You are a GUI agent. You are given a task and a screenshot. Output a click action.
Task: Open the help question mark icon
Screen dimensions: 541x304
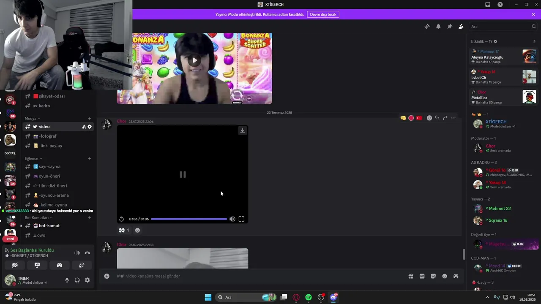500,5
